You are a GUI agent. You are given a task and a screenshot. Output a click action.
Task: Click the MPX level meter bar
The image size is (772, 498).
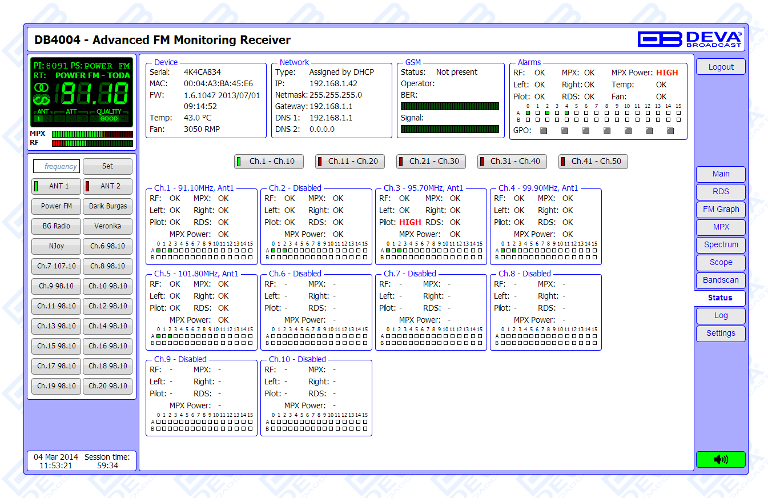click(92, 134)
